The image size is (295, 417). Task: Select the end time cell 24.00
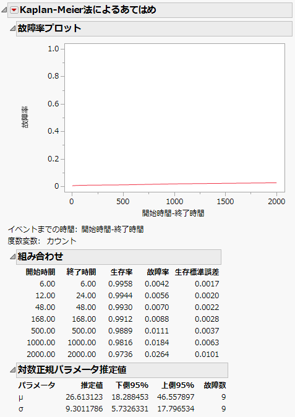pyautogui.click(x=86, y=296)
